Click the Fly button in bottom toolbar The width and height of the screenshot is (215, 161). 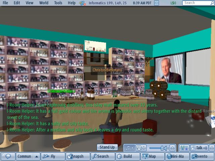[53, 156]
